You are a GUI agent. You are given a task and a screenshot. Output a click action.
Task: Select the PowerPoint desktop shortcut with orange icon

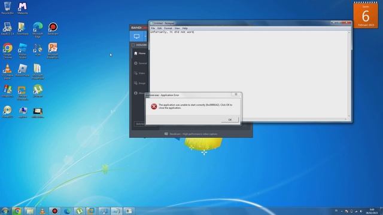(x=53, y=51)
